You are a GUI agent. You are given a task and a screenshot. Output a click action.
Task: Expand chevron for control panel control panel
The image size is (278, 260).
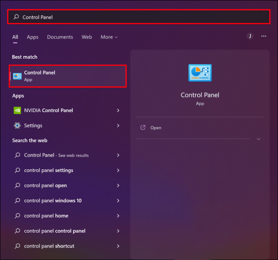tap(118, 231)
